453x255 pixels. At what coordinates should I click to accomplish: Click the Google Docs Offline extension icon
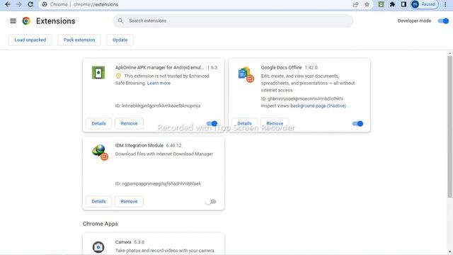click(x=246, y=74)
